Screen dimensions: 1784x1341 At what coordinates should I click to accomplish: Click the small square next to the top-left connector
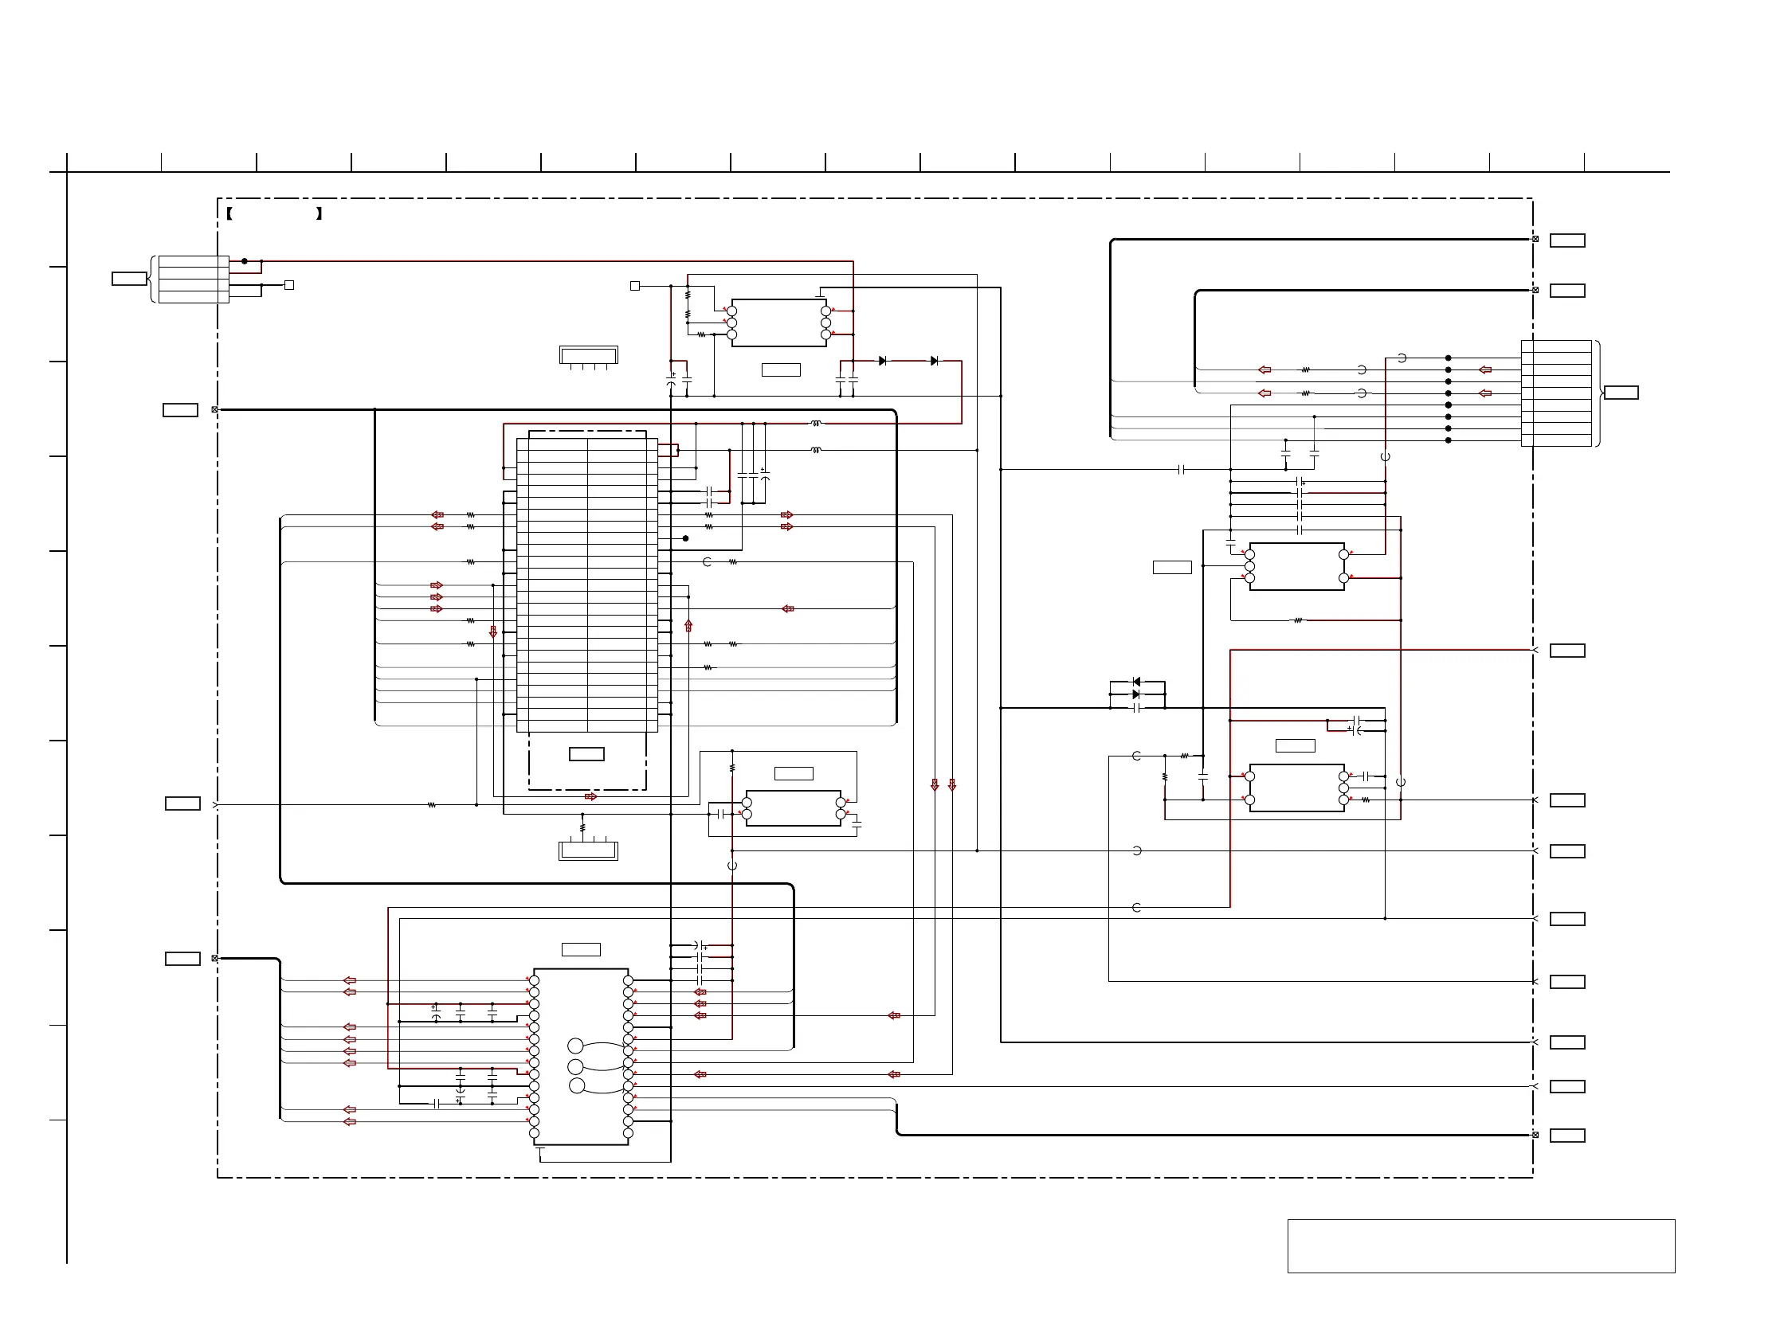click(x=289, y=285)
